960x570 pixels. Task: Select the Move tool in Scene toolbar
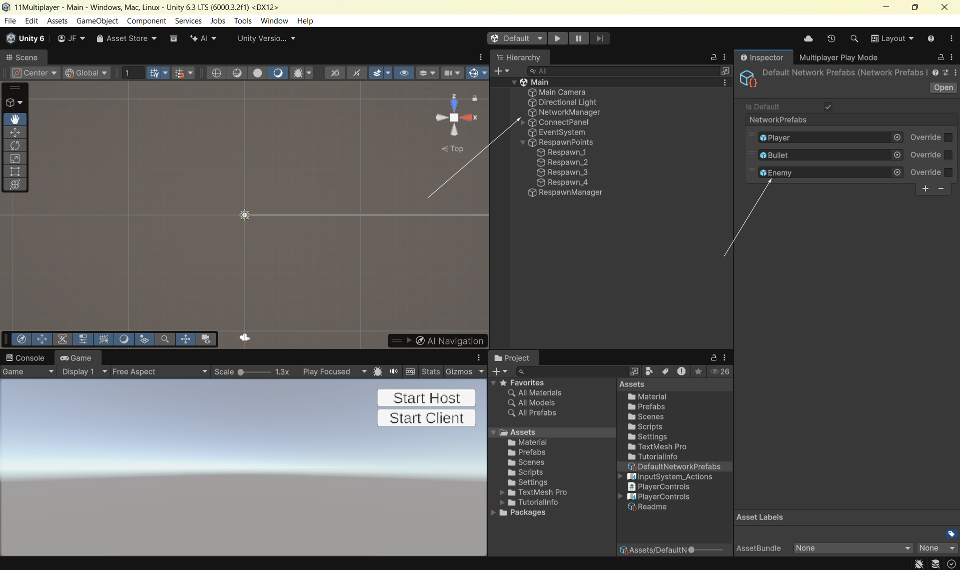(x=15, y=132)
